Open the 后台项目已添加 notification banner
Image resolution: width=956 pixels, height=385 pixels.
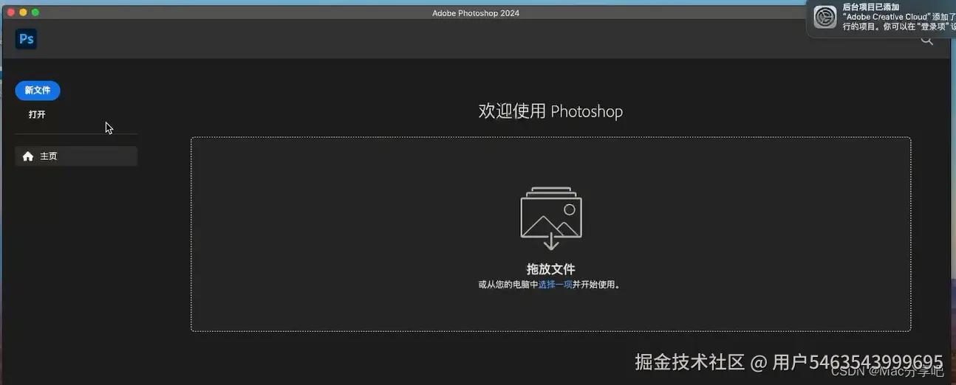(x=882, y=18)
